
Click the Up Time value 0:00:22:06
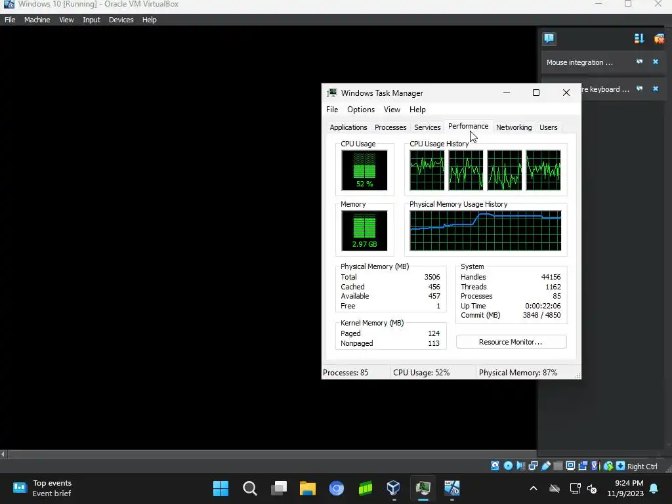tap(543, 306)
